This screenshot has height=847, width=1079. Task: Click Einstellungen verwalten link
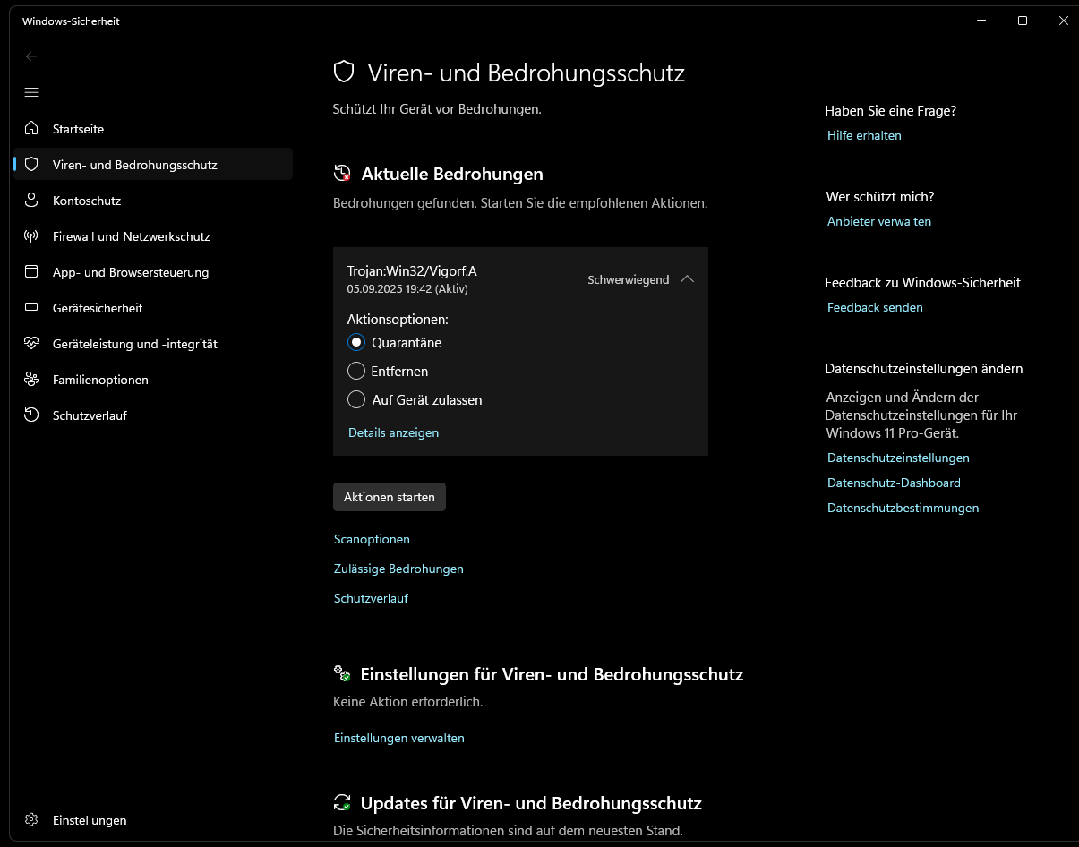click(399, 738)
